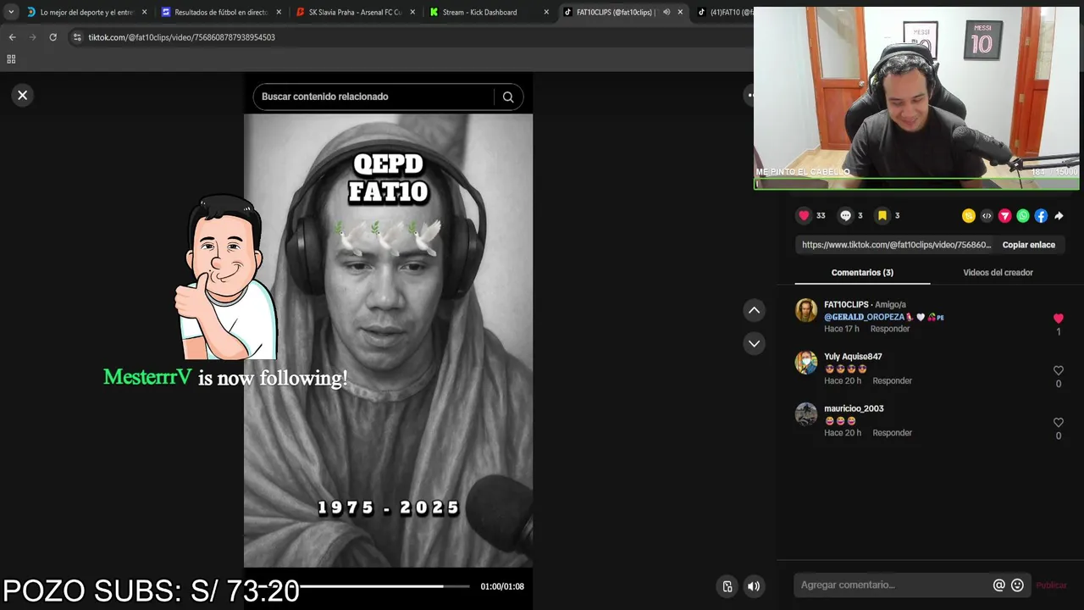
Task: Go to the next video with down chevron
Action: click(754, 343)
